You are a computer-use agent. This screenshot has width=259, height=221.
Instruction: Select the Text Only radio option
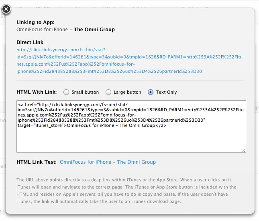(151, 92)
